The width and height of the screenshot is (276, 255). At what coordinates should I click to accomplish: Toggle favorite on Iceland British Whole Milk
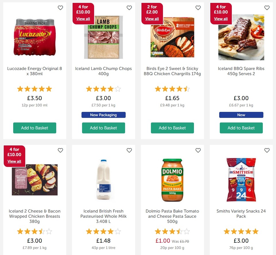(129, 150)
